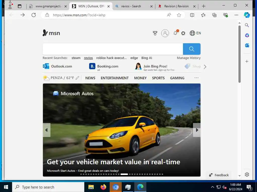Open Manage History link
Viewport: 257px width, 192px height.
(189, 58)
